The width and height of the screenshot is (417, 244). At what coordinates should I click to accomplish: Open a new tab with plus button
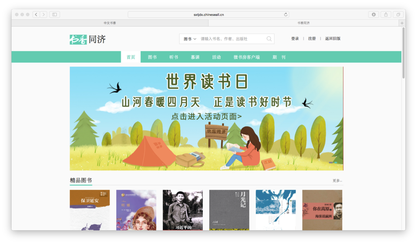(x=402, y=23)
